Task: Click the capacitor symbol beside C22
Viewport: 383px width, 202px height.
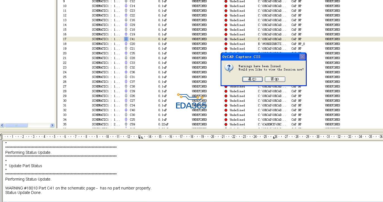Action: coord(126,15)
